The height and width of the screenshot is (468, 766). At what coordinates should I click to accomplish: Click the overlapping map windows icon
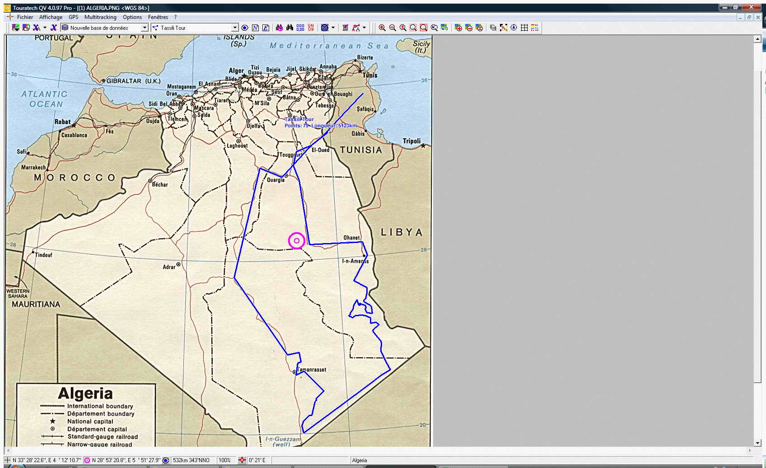click(x=26, y=28)
